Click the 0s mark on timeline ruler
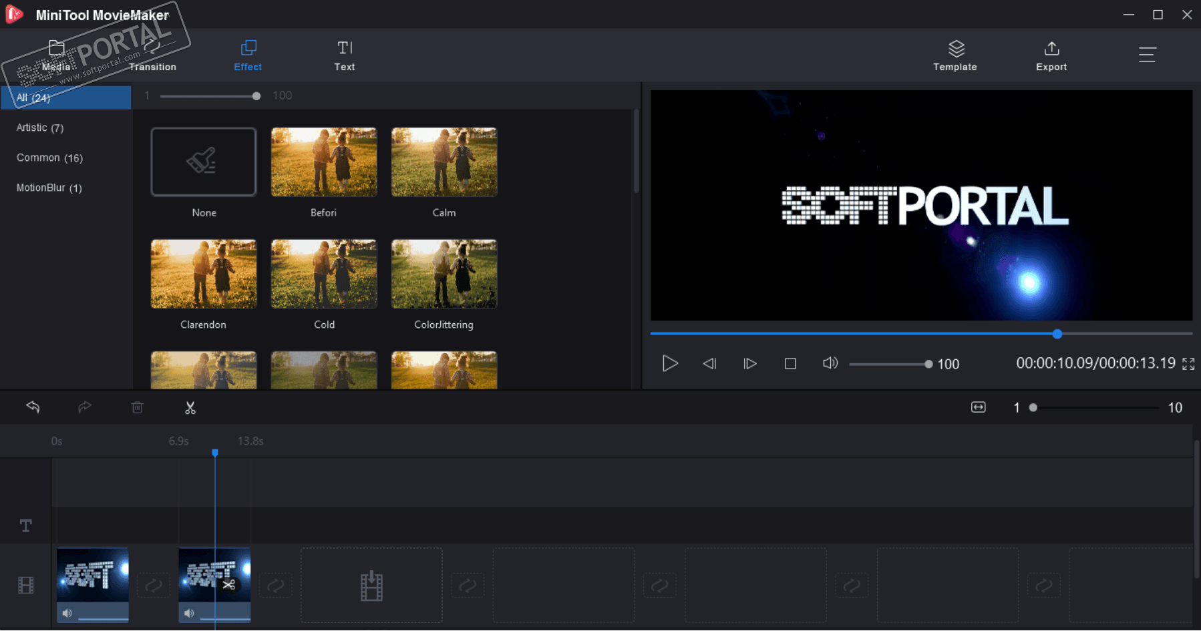 click(x=57, y=441)
